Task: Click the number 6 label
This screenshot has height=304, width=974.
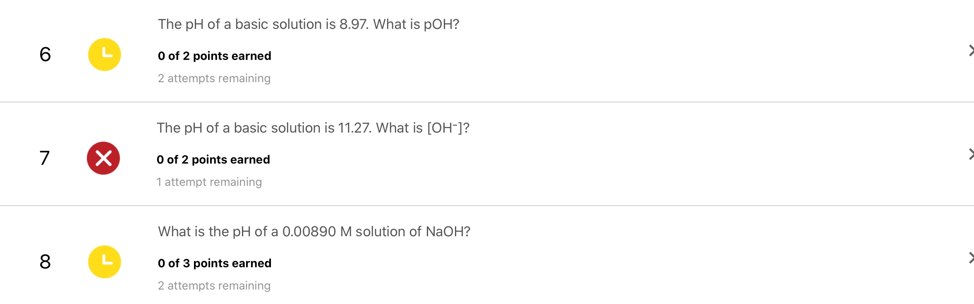Action: pyautogui.click(x=45, y=53)
